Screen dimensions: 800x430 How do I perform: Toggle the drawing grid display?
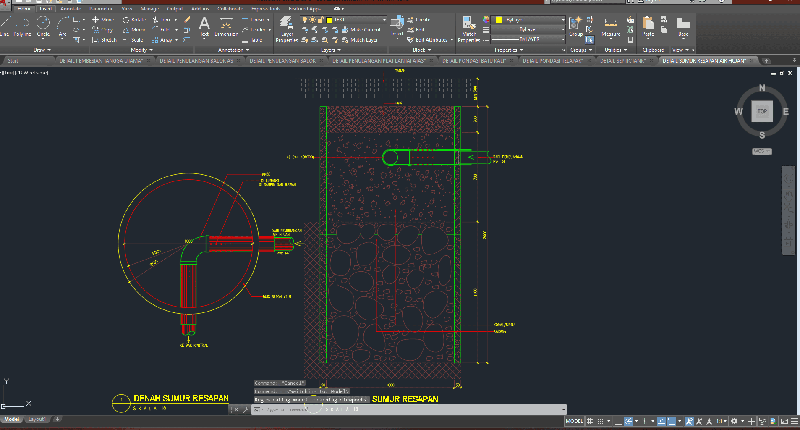[590, 421]
